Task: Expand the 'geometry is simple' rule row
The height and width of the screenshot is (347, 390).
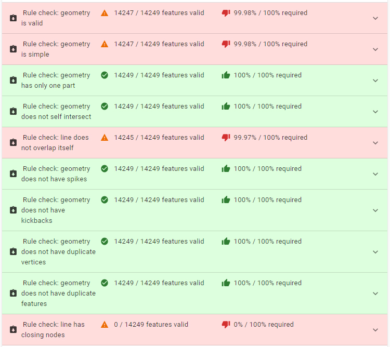Action: tap(375, 49)
